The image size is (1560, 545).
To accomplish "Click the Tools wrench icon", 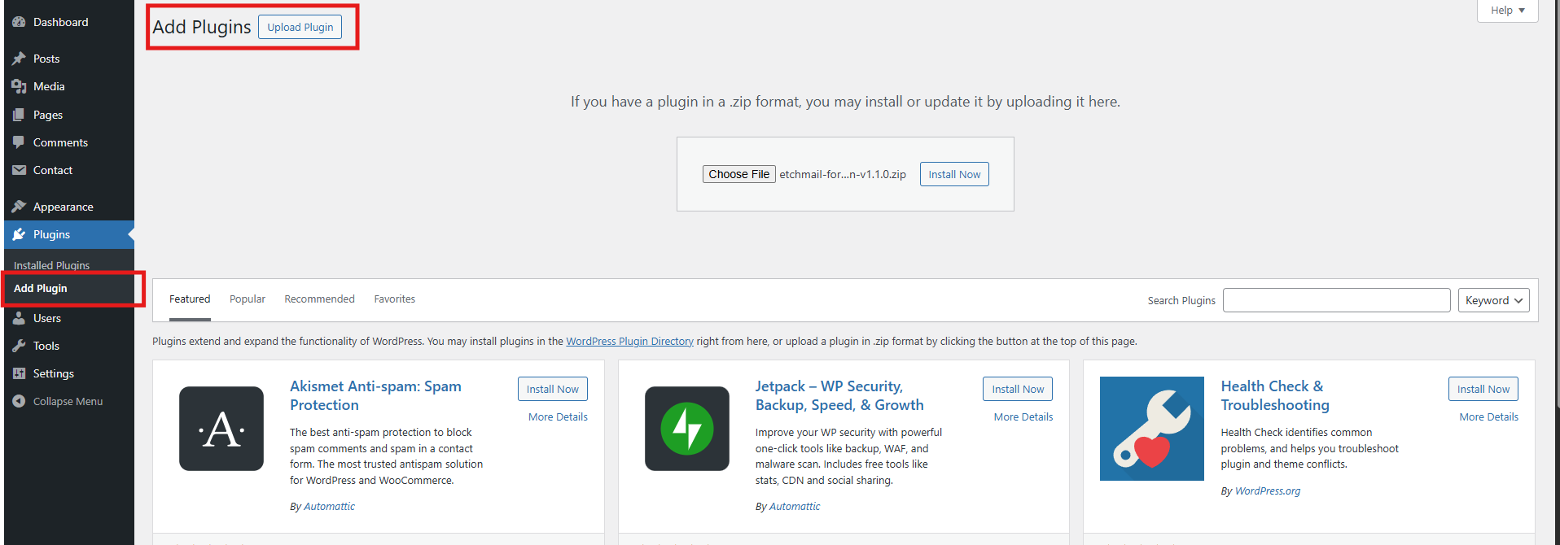I will point(19,346).
